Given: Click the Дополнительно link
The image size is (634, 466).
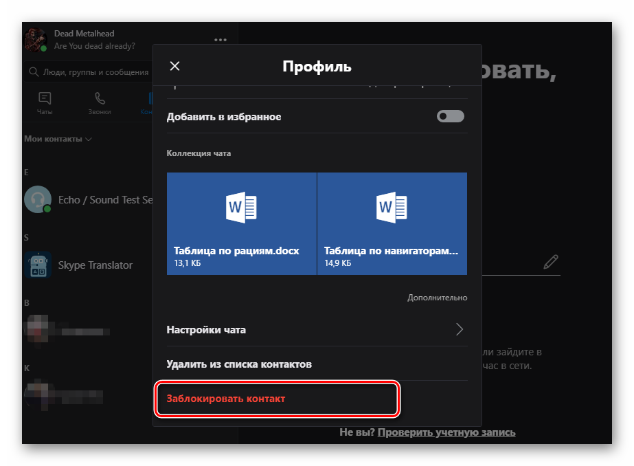Looking at the screenshot, I should tap(437, 298).
